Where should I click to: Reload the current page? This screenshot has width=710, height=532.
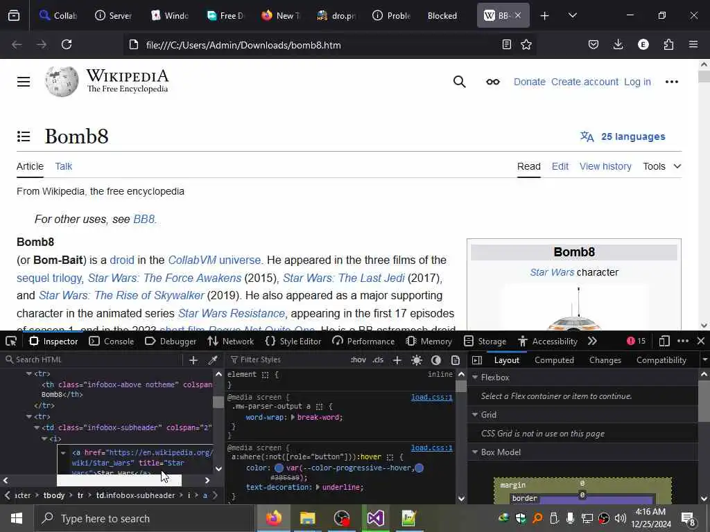tap(67, 44)
